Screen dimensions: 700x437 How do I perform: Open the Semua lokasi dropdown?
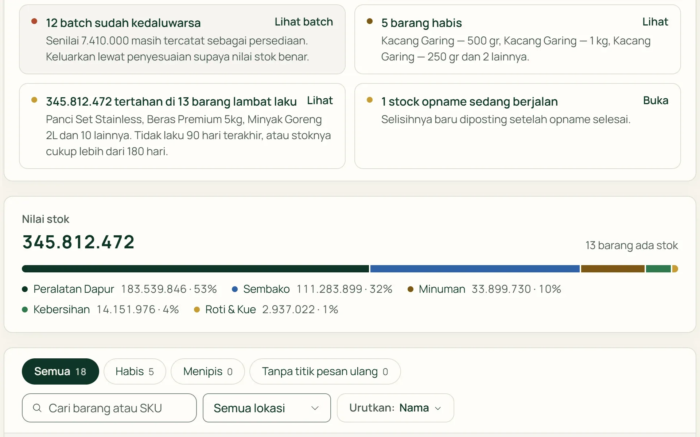tap(267, 408)
